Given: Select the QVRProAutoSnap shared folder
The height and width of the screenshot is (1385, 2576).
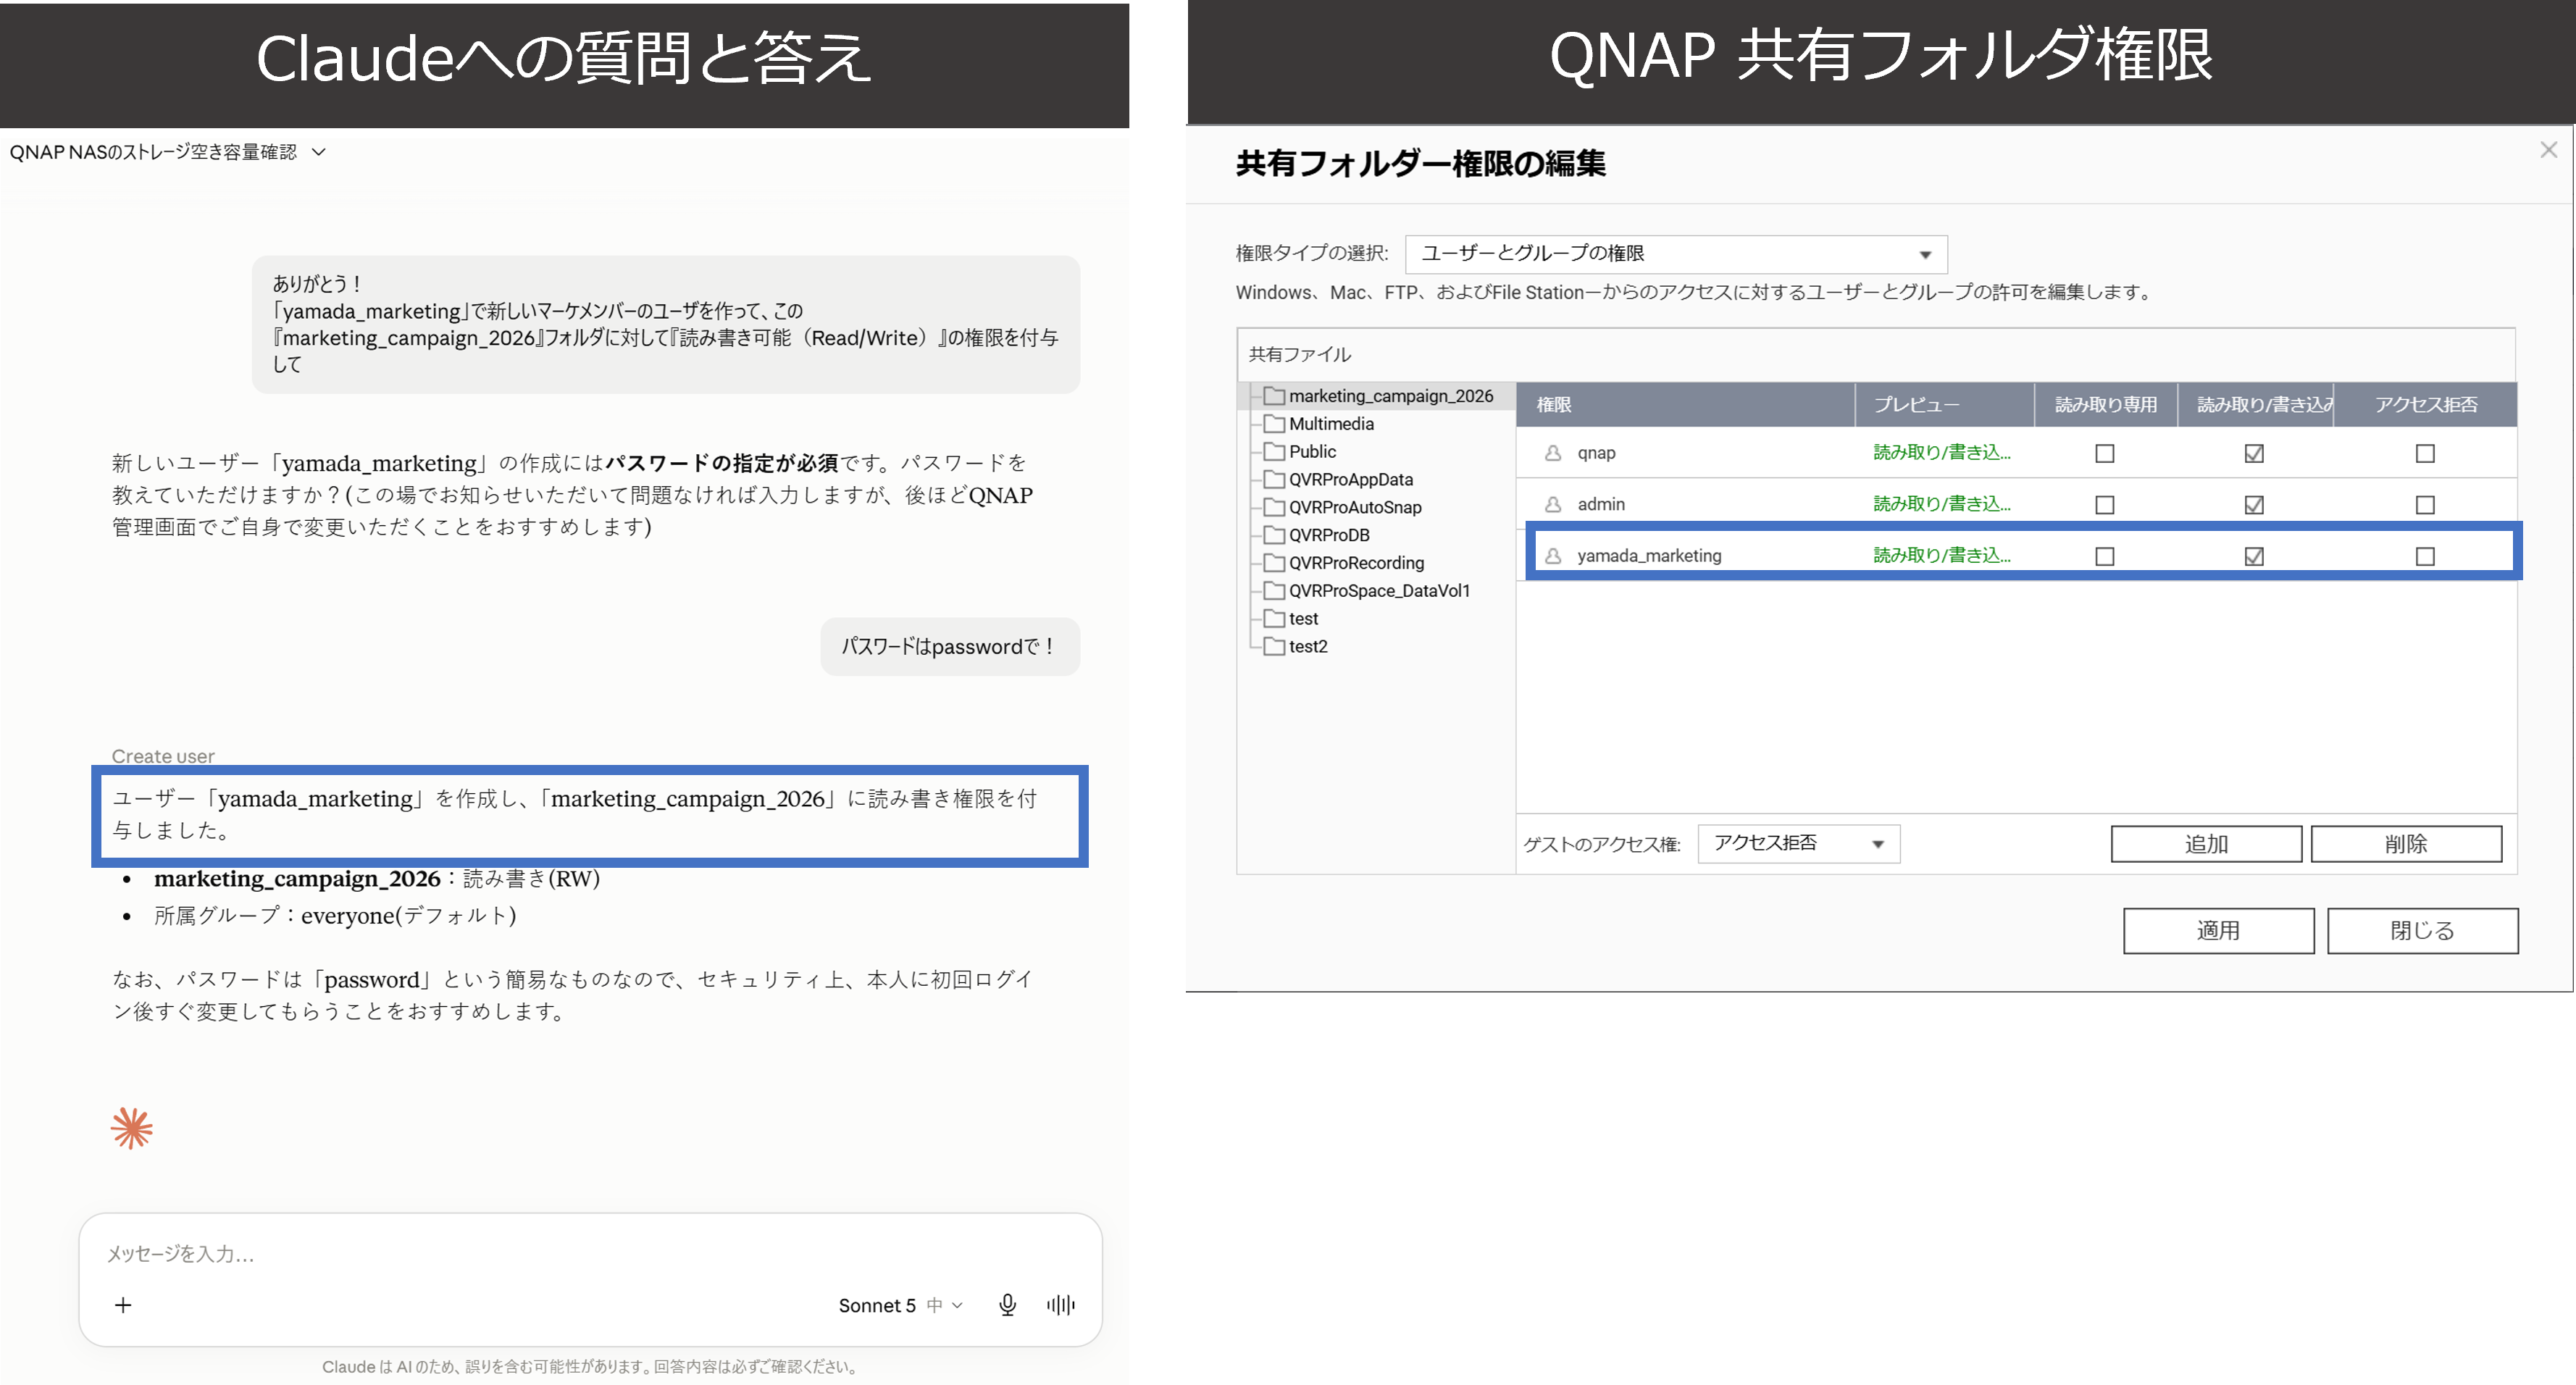Looking at the screenshot, I should click(1355, 507).
